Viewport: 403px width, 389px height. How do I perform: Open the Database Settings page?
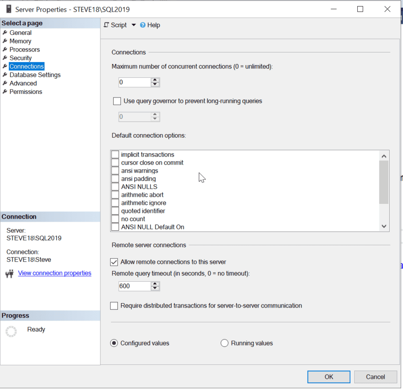(34, 75)
